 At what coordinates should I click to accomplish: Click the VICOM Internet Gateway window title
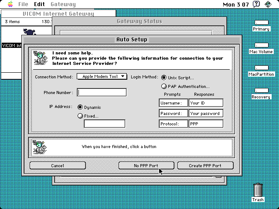point(58,13)
